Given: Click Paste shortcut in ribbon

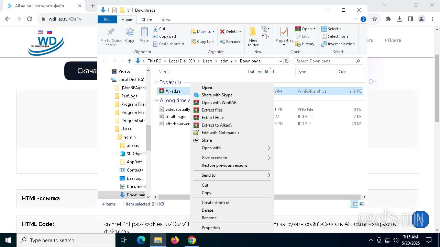Looking at the screenshot, I should [x=169, y=44].
